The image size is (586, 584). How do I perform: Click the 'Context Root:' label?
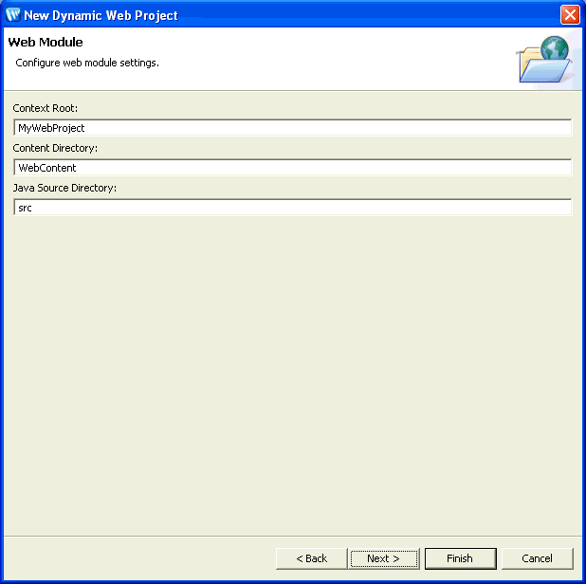[46, 108]
